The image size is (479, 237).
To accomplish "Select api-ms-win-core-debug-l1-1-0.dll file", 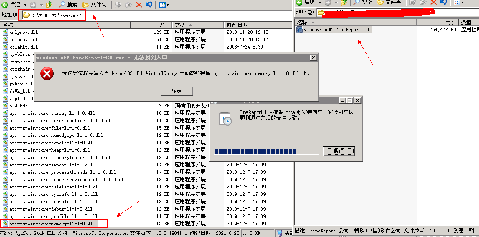I will [x=51, y=209].
